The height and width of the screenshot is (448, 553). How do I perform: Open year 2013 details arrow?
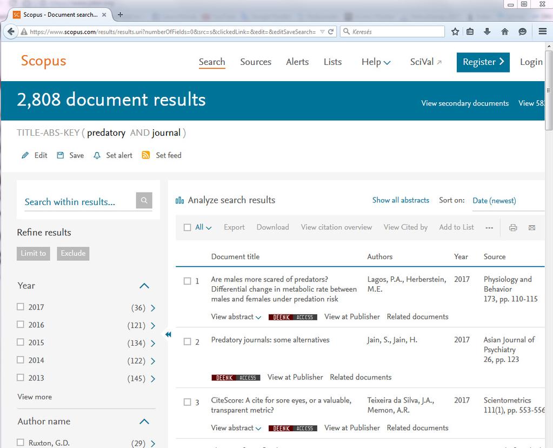[153, 378]
